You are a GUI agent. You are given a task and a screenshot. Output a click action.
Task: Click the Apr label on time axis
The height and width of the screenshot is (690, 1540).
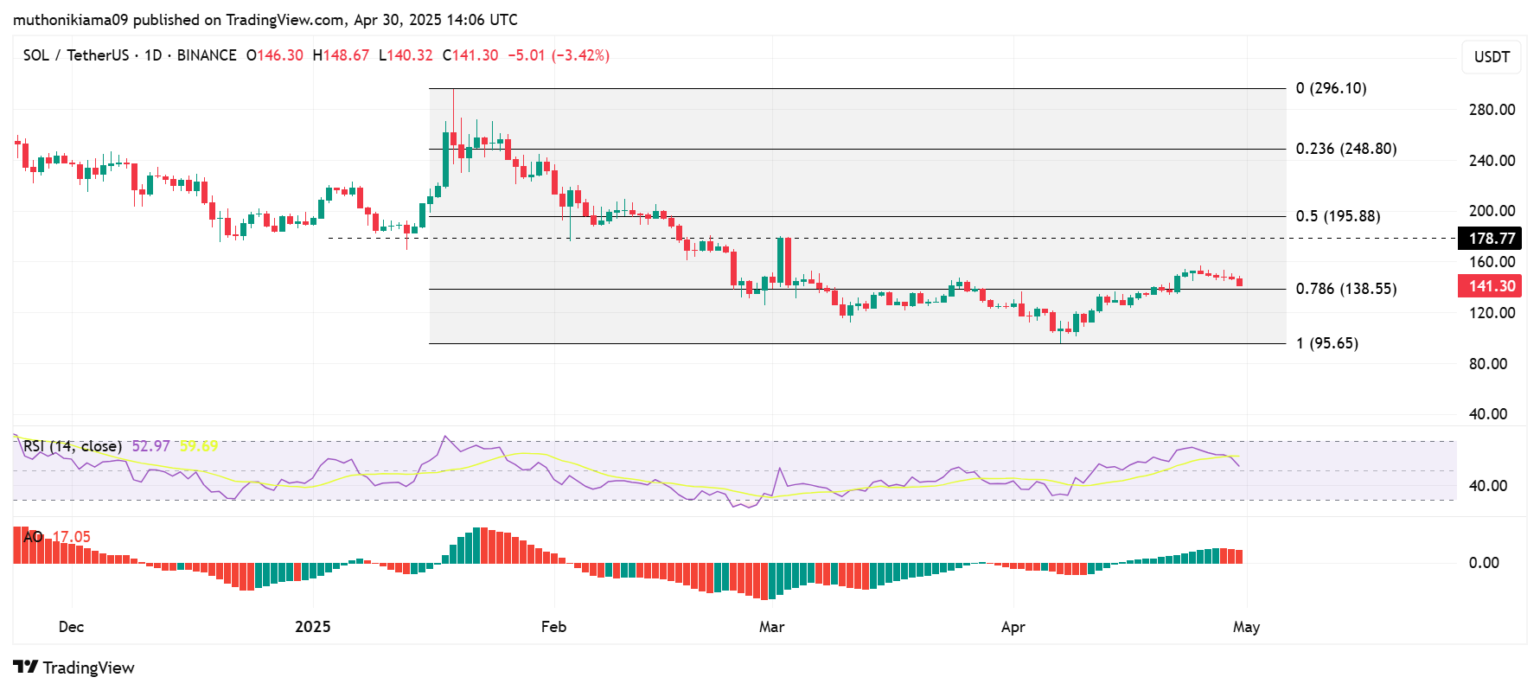[x=1013, y=627]
